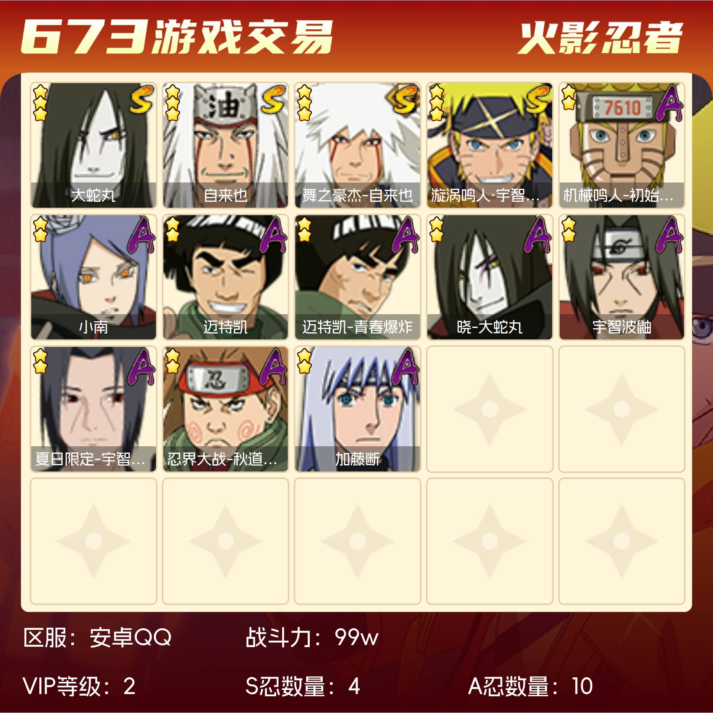Screen dimensions: 713x713
Task: Click the 漩涡鸣人·宇智… ninja card
Action: coord(490,145)
